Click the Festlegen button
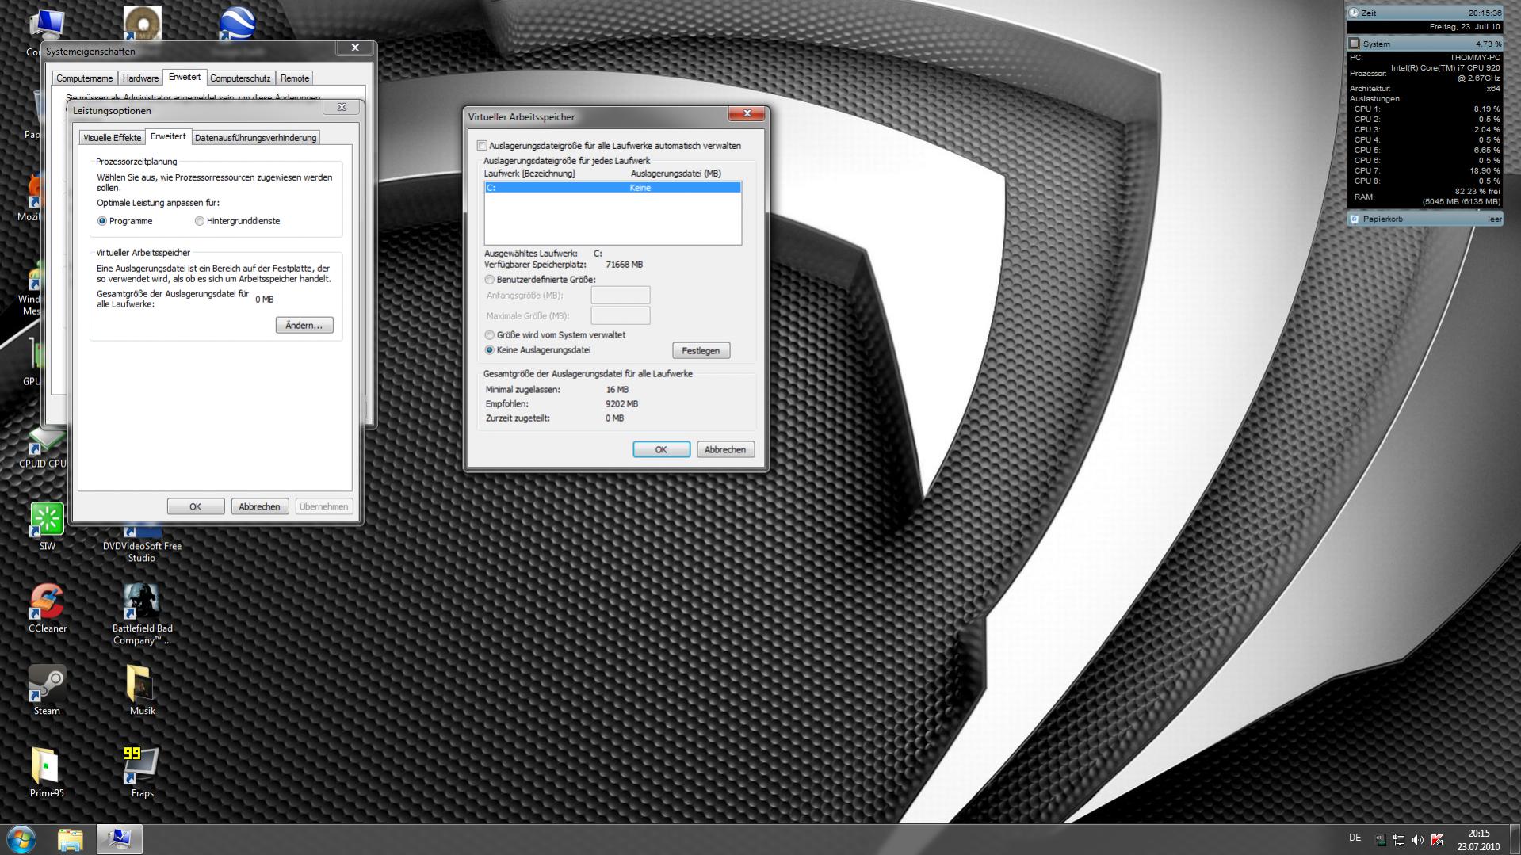Image resolution: width=1521 pixels, height=855 pixels. [x=701, y=351]
